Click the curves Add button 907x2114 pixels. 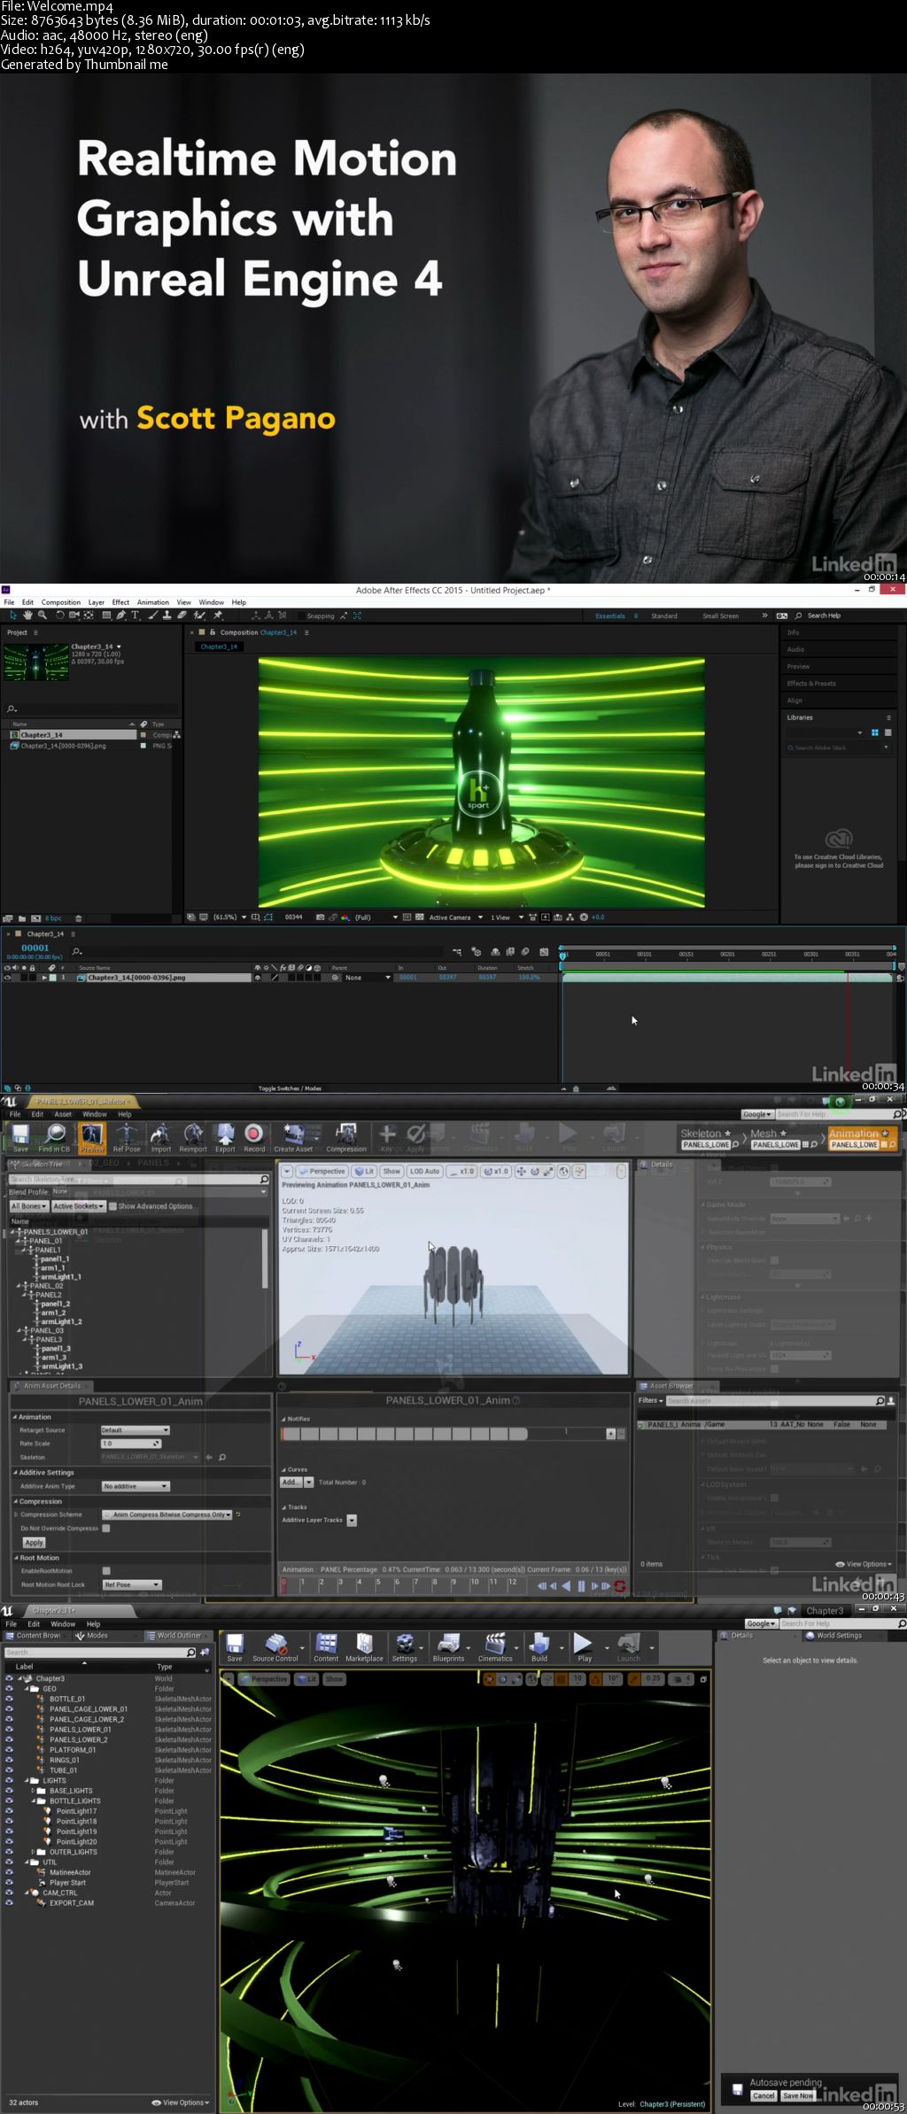pos(291,1482)
